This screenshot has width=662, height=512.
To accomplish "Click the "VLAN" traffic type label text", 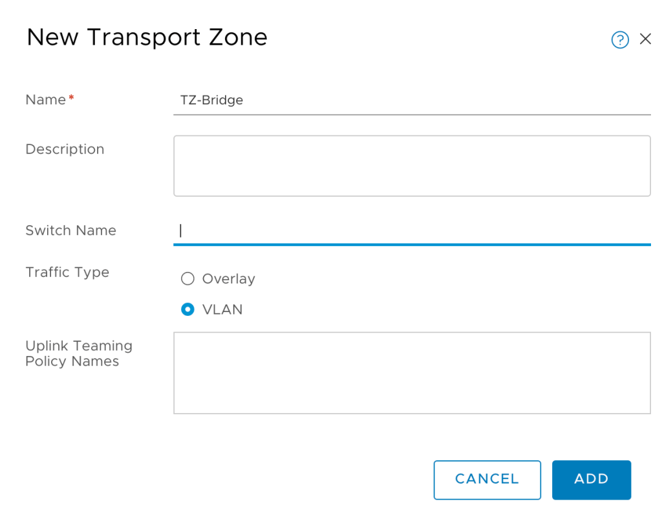I will coord(222,309).
